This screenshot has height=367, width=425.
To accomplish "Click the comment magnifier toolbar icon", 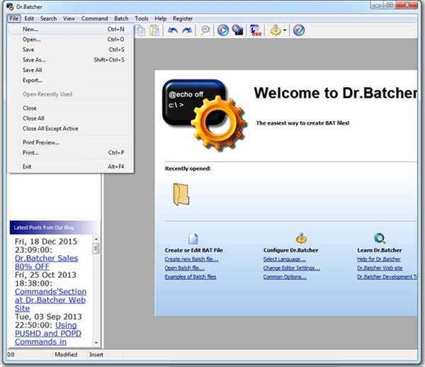I will point(205,30).
